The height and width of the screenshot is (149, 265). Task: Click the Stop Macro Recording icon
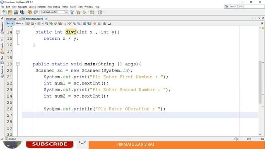point(99,24)
